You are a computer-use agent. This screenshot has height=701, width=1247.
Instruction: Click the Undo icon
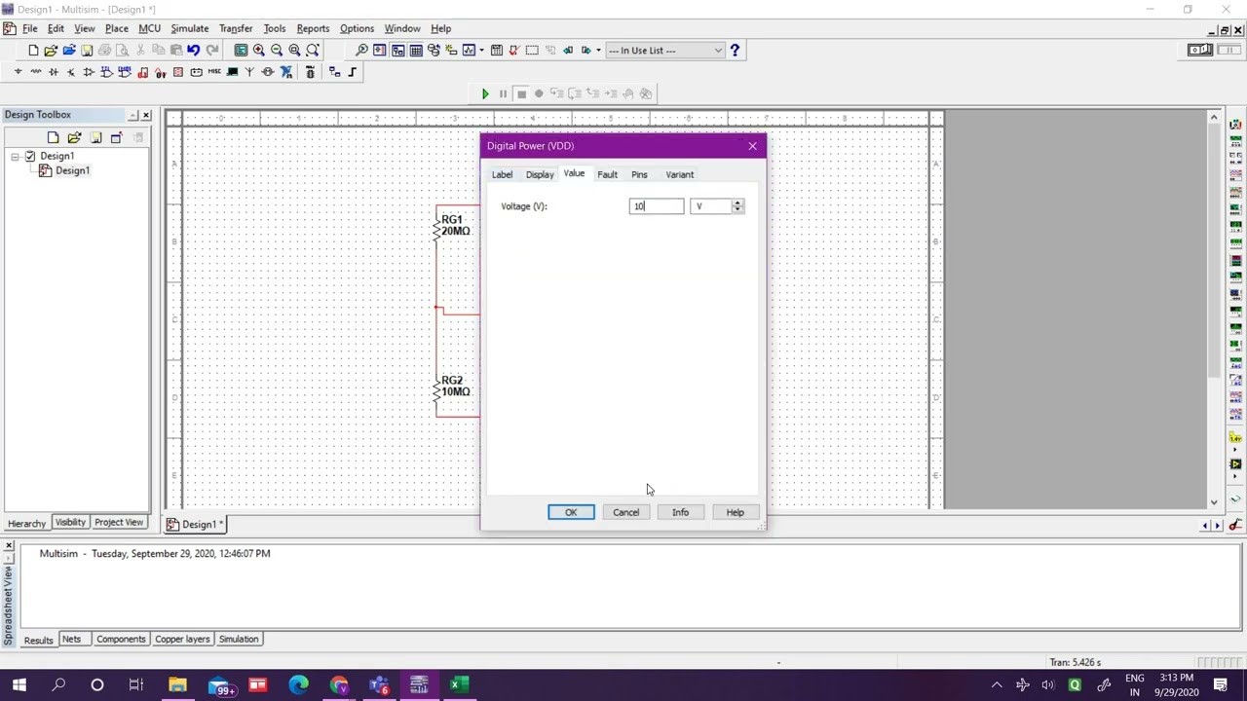[193, 50]
